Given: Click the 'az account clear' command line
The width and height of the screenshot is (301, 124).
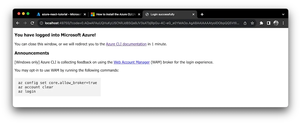Looking at the screenshot, I should [36, 87].
